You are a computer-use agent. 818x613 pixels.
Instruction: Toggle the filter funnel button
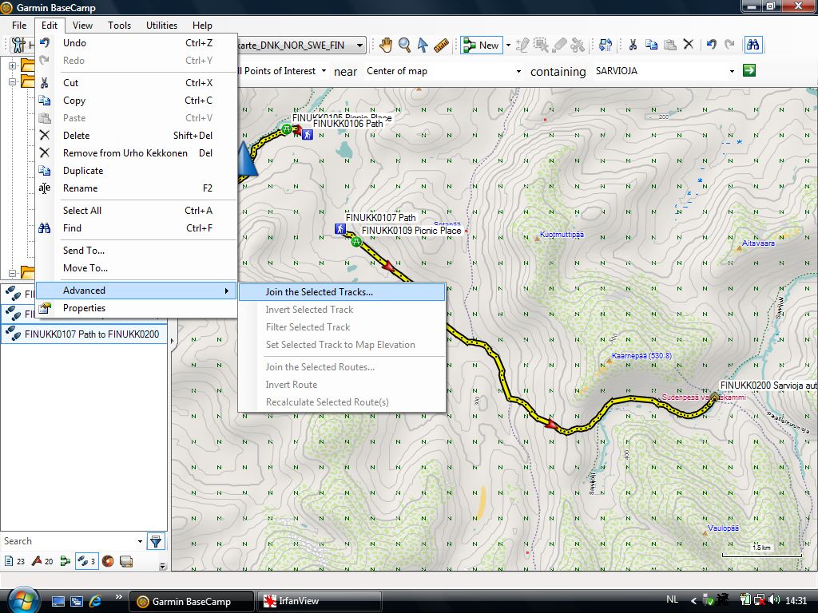click(x=156, y=541)
